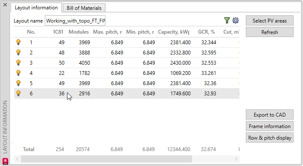Viewport: 303px width, 166px height.
Task: Click the Refresh button
Action: (x=270, y=32)
